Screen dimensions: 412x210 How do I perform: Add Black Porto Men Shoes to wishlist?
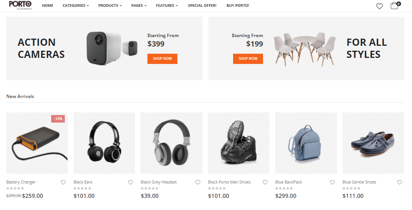(x=265, y=182)
